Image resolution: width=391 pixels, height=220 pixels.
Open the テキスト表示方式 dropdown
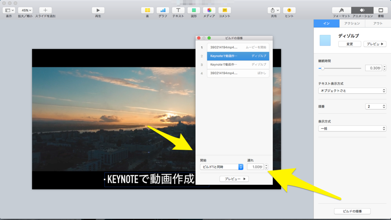click(x=352, y=91)
